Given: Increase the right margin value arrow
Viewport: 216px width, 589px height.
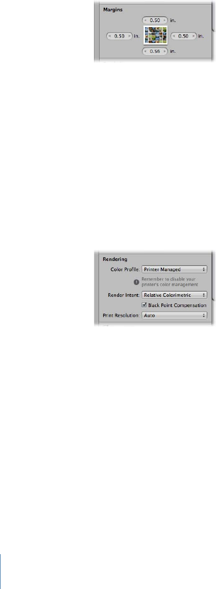Looking at the screenshot, I should click(x=194, y=36).
